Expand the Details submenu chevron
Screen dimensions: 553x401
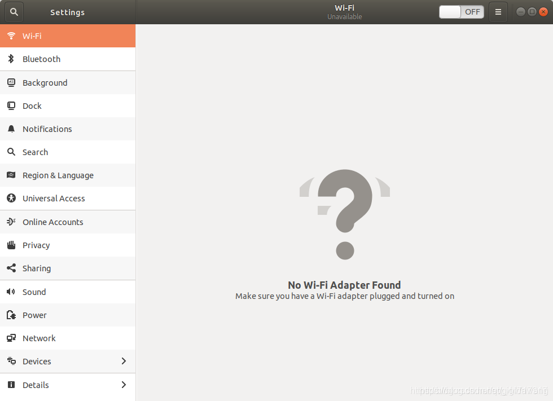tap(124, 385)
